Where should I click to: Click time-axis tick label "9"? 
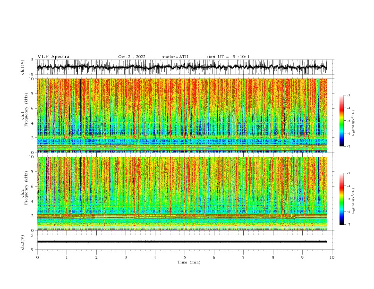(x=302, y=257)
